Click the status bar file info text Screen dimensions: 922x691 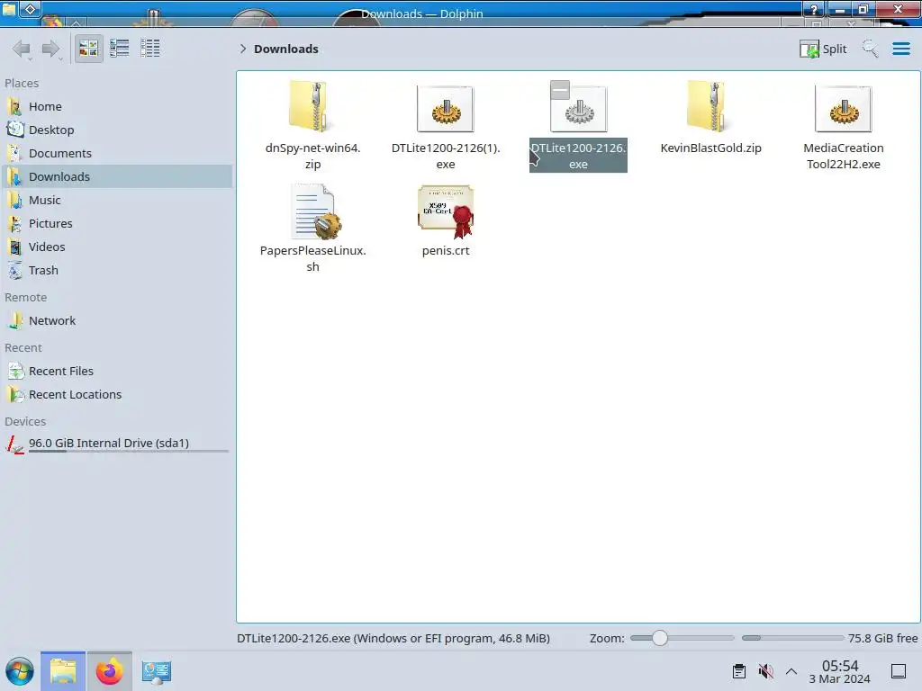pyautogui.click(x=393, y=638)
